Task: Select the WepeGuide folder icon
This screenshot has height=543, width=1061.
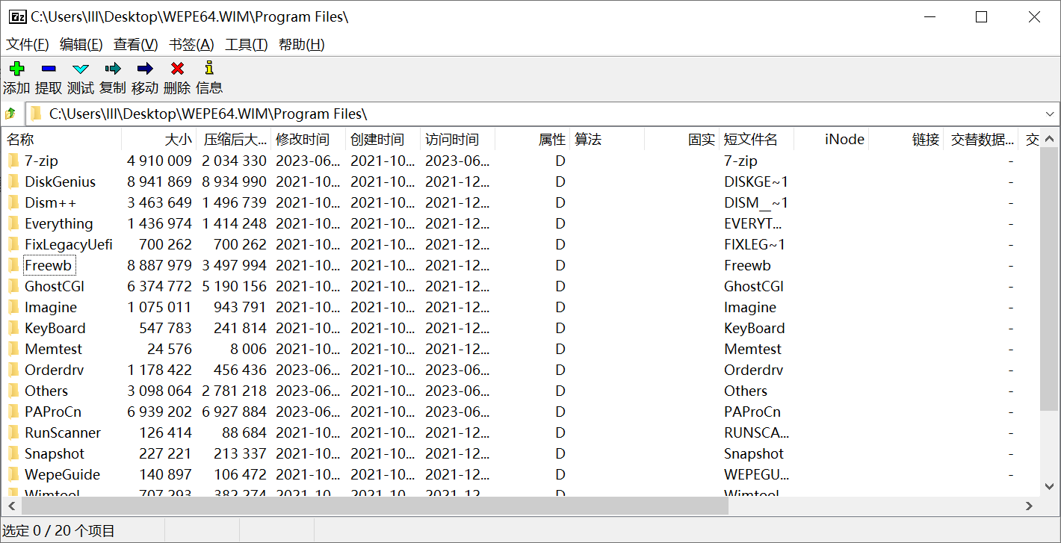Action: 14,474
